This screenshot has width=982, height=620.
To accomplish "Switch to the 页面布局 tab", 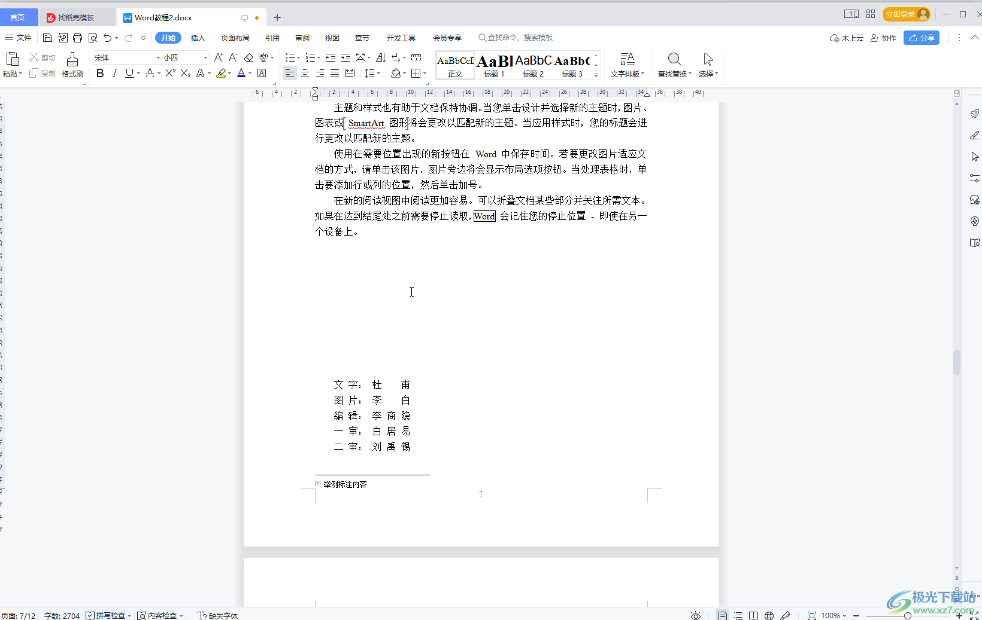I will pyautogui.click(x=235, y=38).
